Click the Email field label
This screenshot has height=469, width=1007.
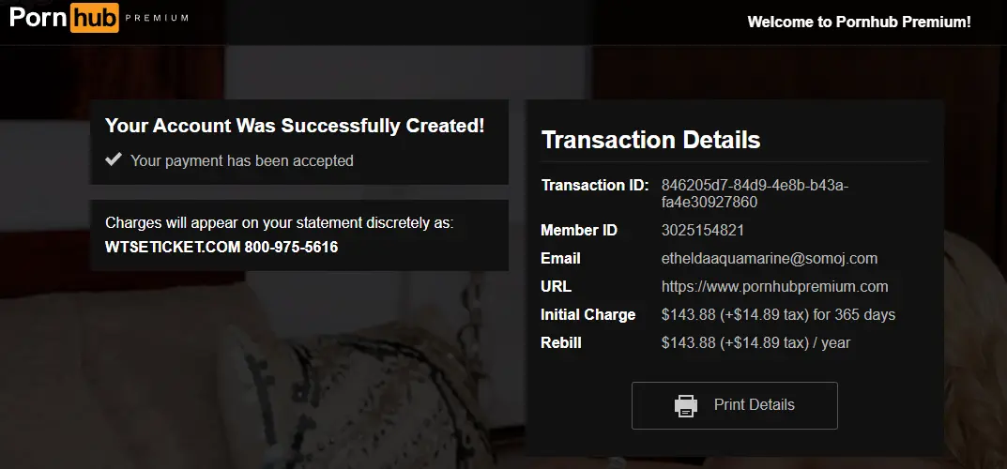[560, 259]
